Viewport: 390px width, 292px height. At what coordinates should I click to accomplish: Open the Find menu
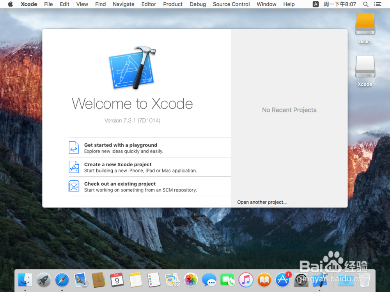point(101,4)
